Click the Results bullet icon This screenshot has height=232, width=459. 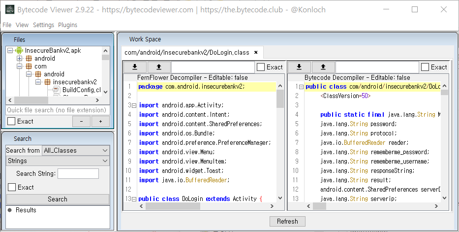click(x=10, y=210)
